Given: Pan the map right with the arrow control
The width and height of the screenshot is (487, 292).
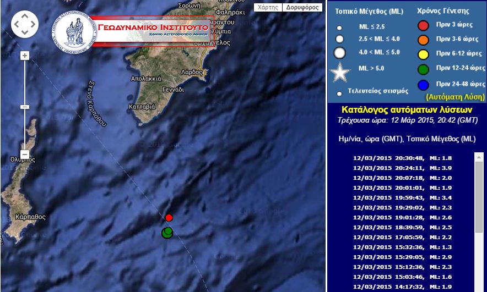Looking at the screenshot, I should pos(34,24).
